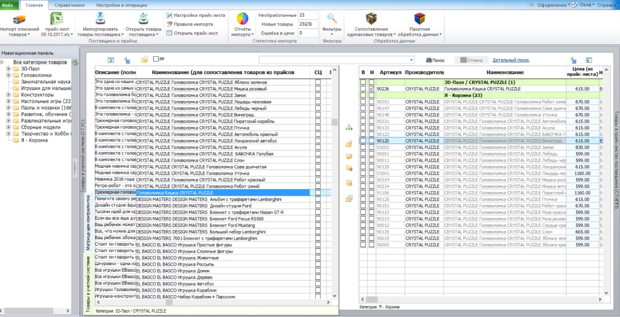Screen dimensions: 620x317
Task: Click second folder icon between tables
Action: [x=349, y=156]
